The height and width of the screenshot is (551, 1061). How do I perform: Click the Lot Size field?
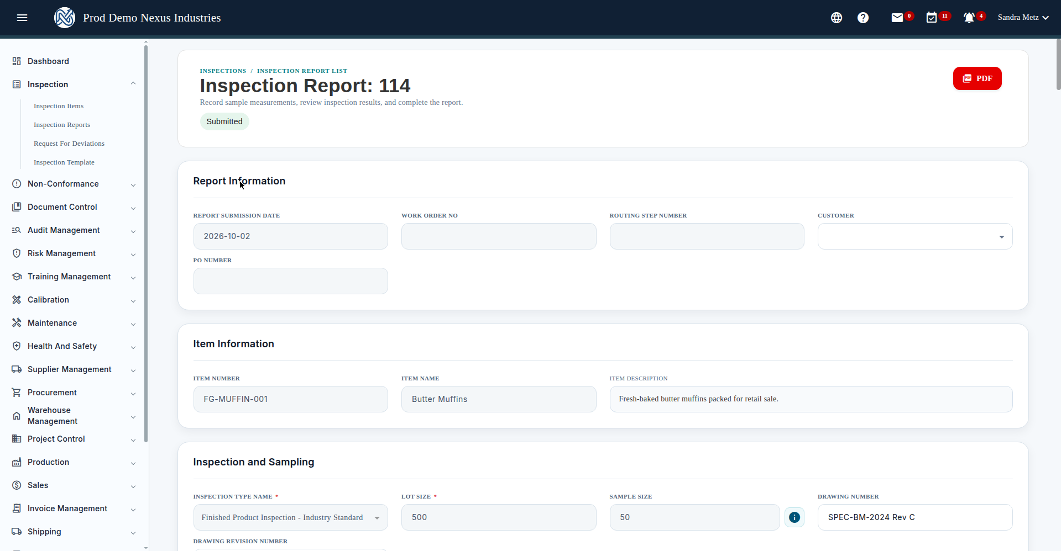(x=499, y=517)
